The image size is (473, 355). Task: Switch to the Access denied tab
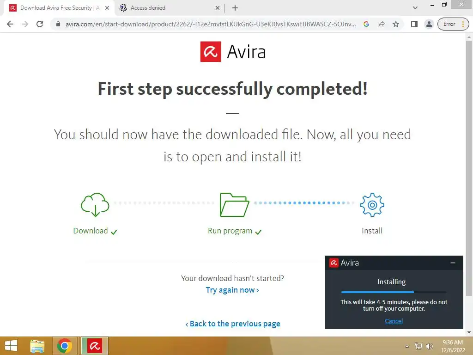(x=168, y=8)
